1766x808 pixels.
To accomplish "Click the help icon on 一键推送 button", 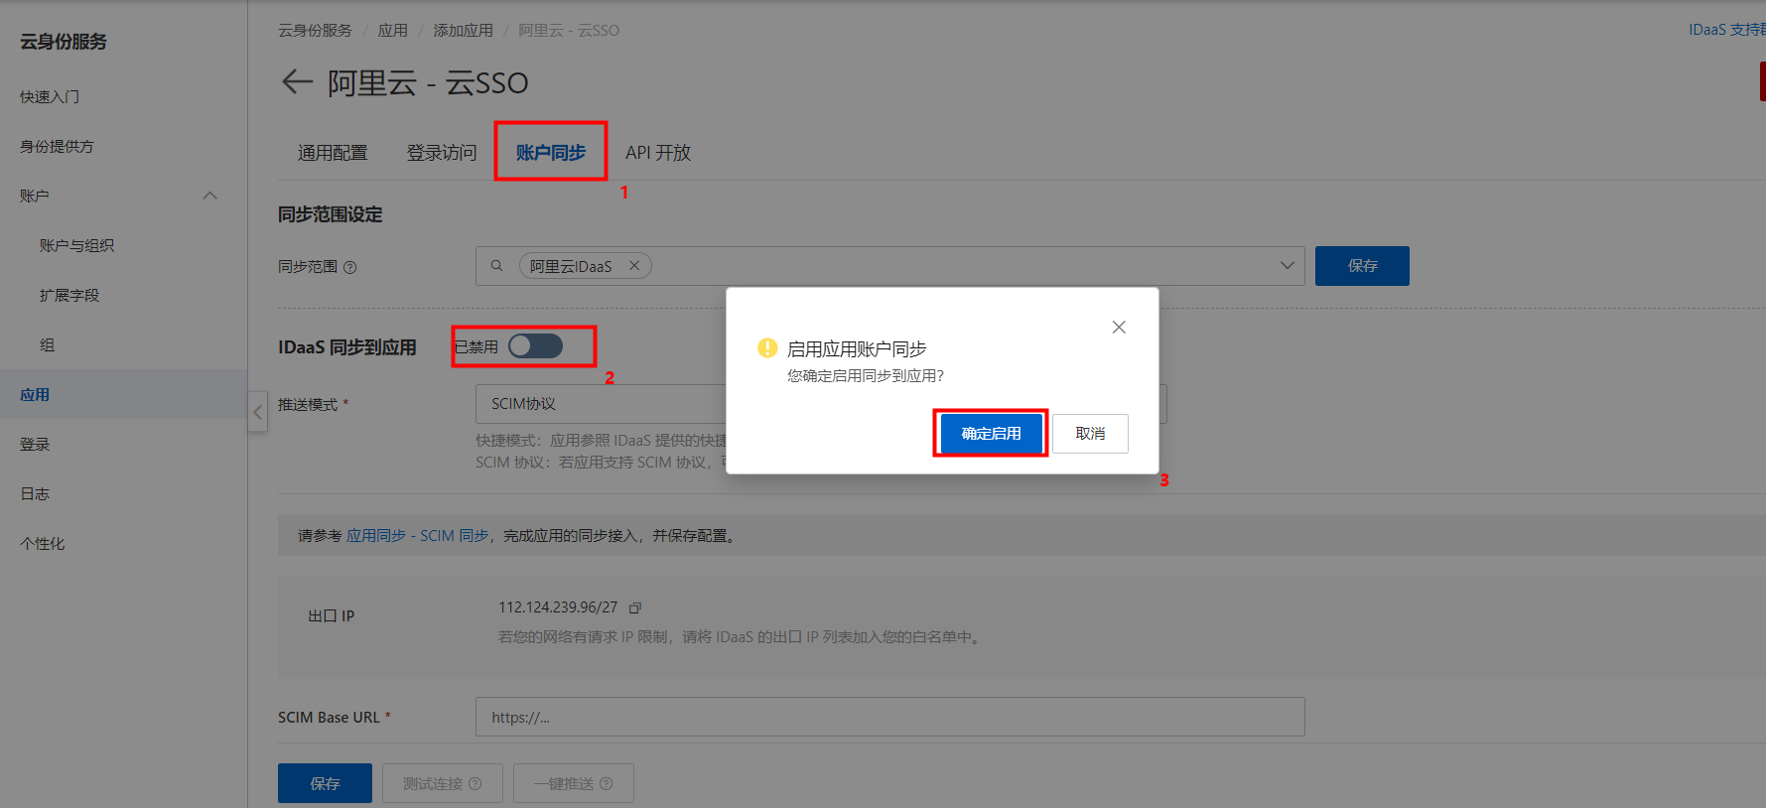I will (x=606, y=783).
